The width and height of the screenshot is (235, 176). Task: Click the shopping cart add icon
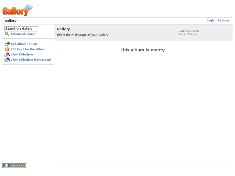[7, 44]
